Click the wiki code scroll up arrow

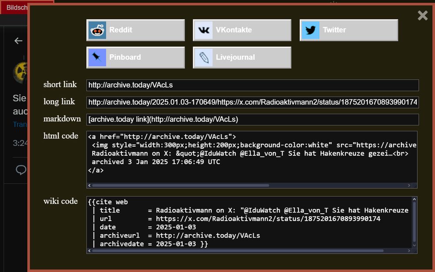[x=414, y=199]
